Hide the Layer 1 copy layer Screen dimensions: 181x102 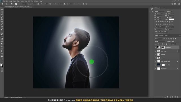[x=155, y=51]
